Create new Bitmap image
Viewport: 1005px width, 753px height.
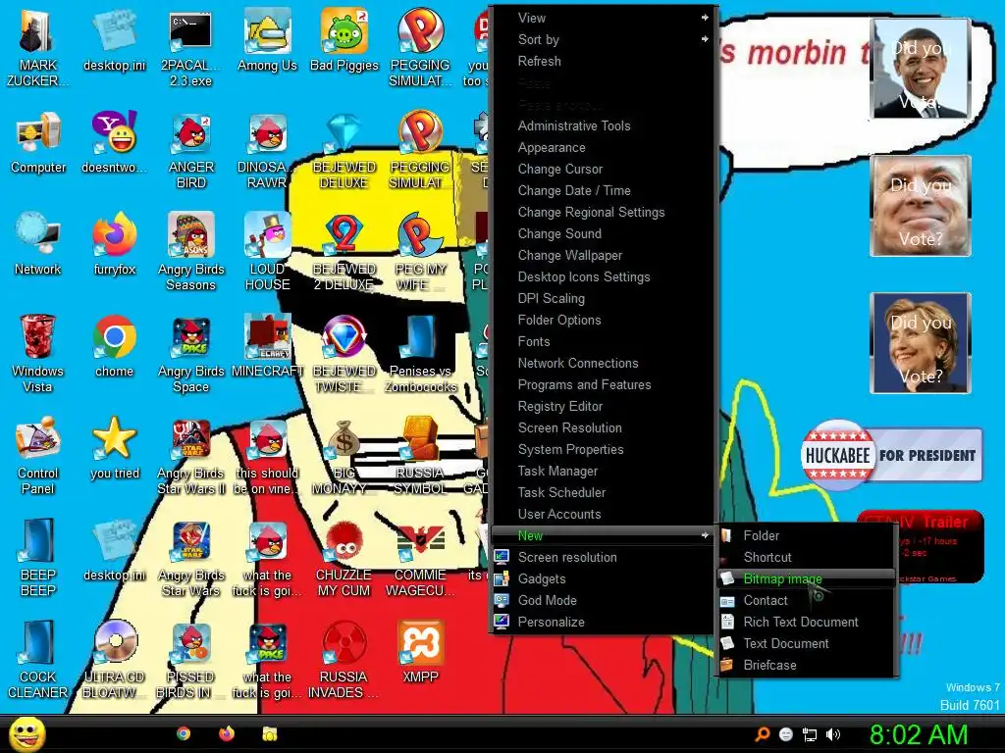[x=807, y=578]
